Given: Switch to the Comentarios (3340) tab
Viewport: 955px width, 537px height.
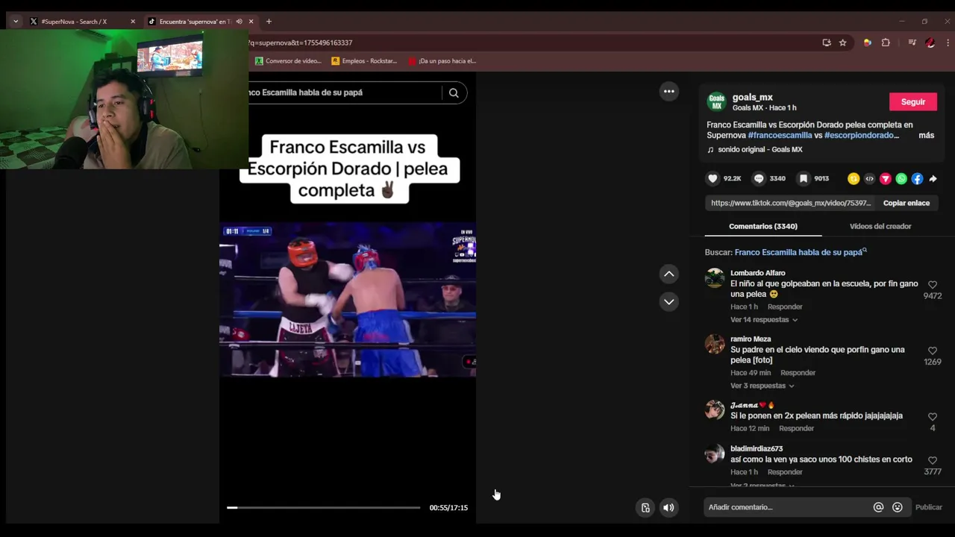Looking at the screenshot, I should tap(763, 227).
